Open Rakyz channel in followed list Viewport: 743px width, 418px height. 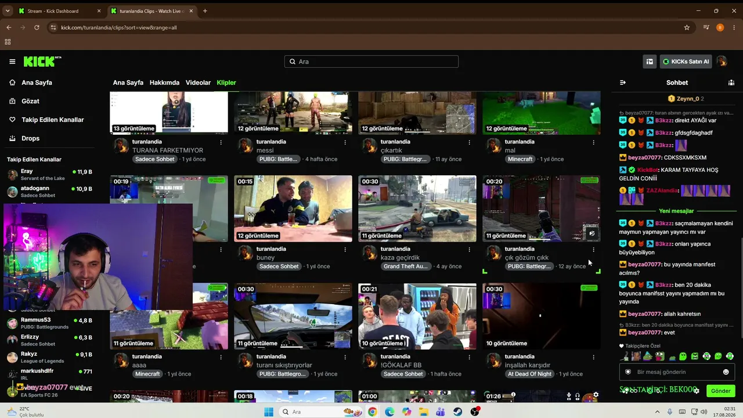coord(50,357)
